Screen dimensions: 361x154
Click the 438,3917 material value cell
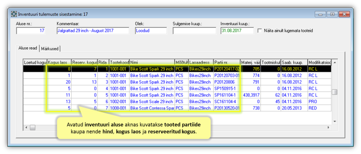pos(251,95)
